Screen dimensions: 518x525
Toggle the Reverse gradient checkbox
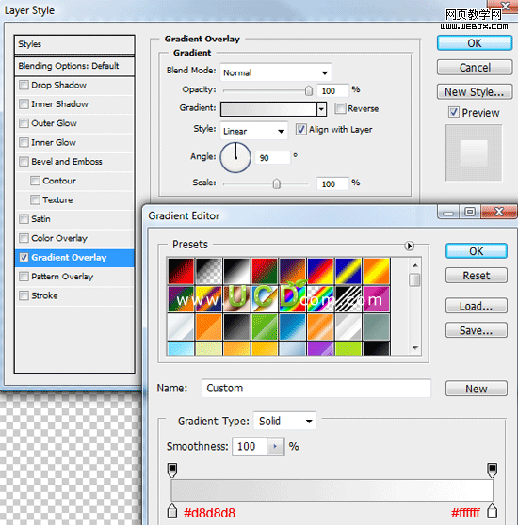[340, 108]
